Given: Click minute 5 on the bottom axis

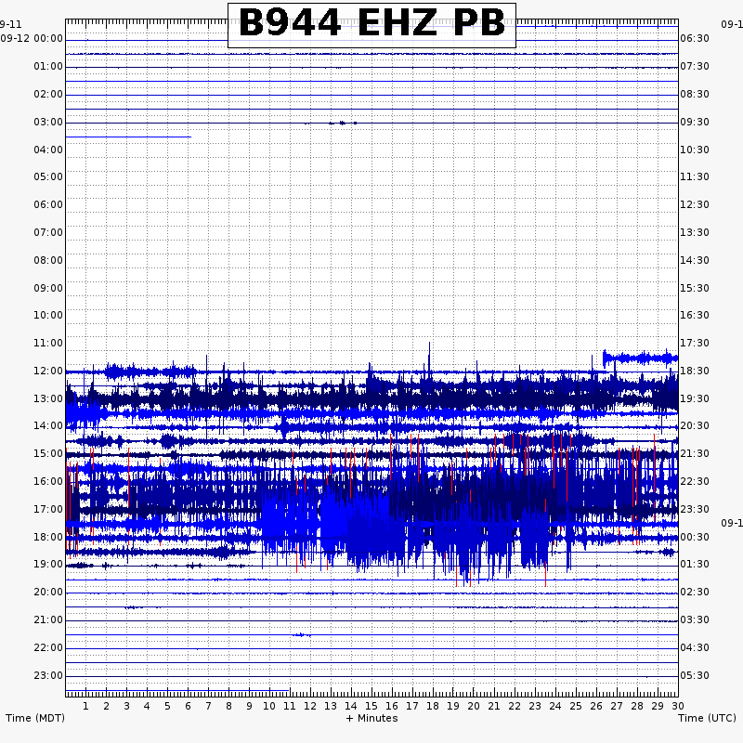Looking at the screenshot, I should 167,707.
